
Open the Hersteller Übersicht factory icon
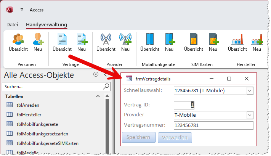pyautogui.click(x=237, y=39)
